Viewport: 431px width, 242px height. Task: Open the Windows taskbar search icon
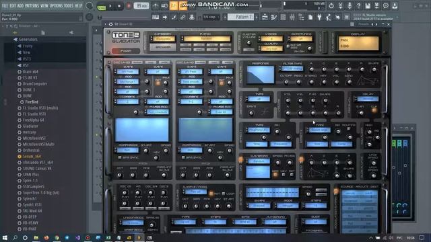coord(15,237)
